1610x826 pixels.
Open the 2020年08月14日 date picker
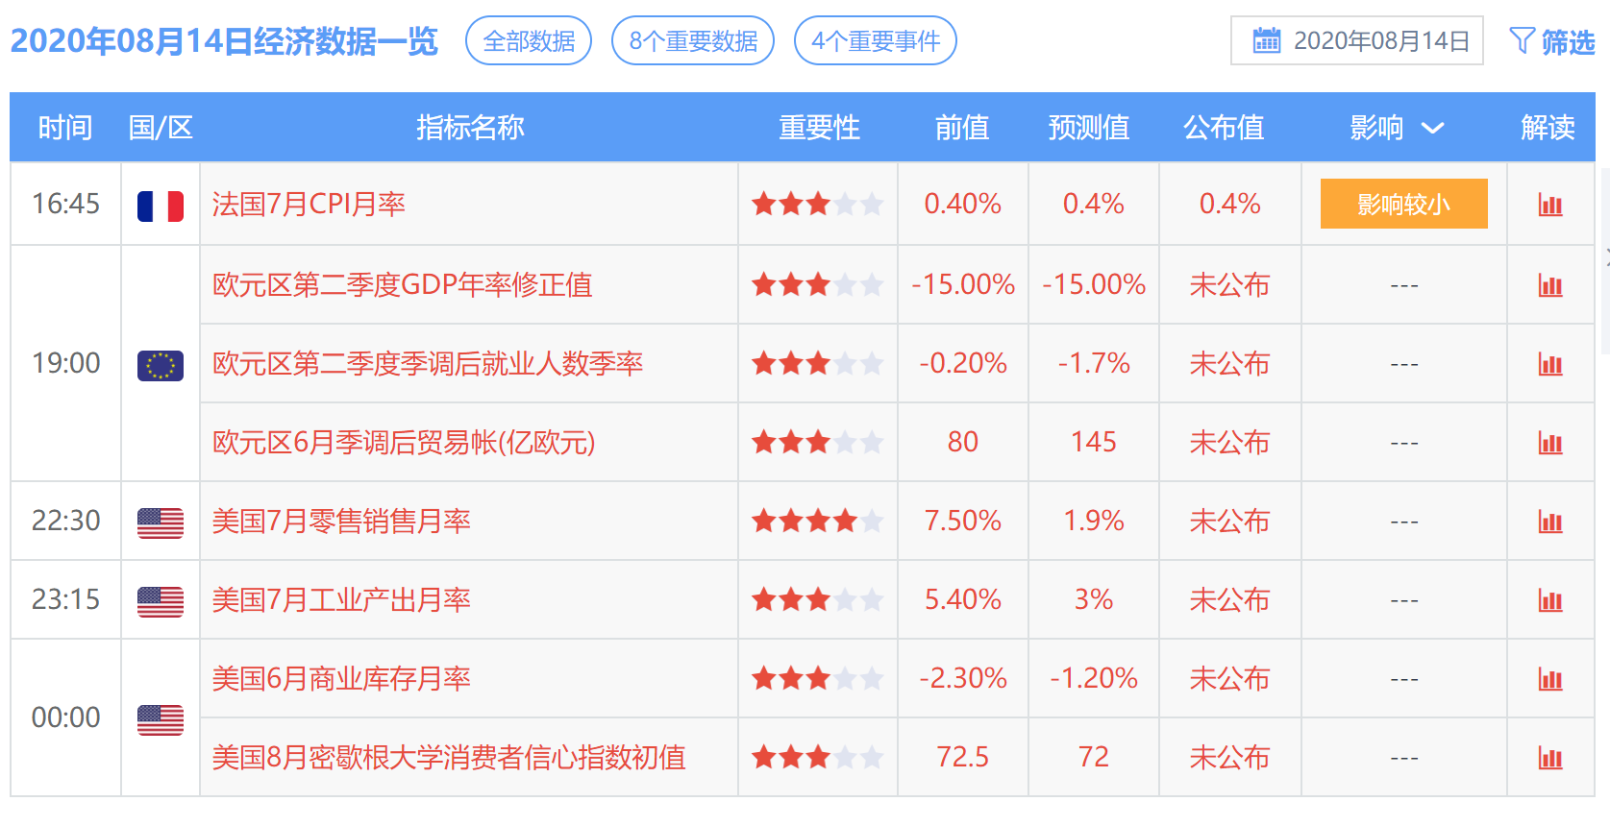tap(1357, 40)
